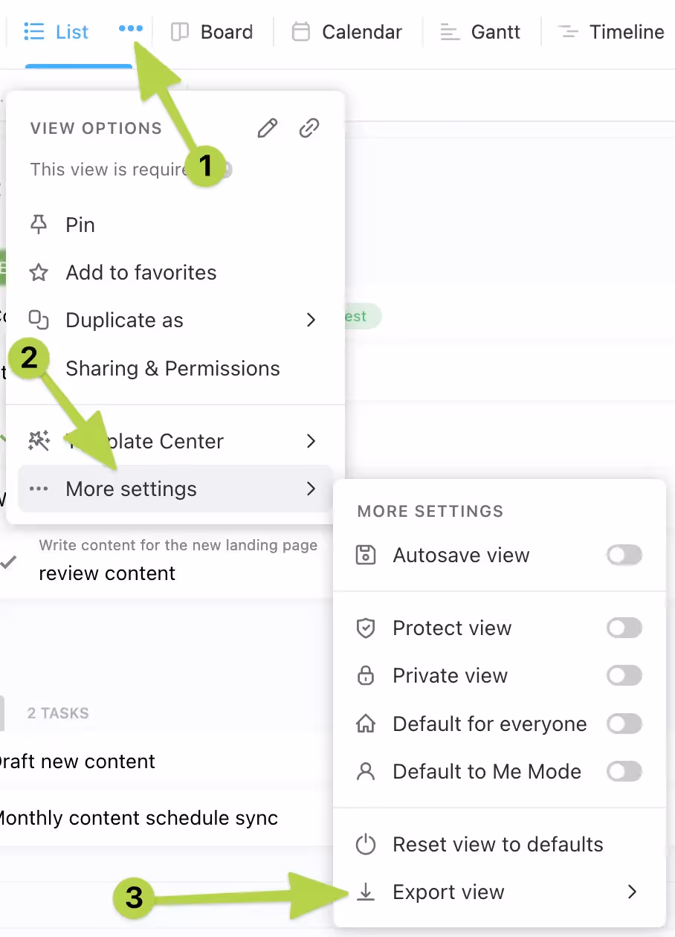The width and height of the screenshot is (675, 937).
Task: Open the Calendar view icon
Action: [x=300, y=32]
